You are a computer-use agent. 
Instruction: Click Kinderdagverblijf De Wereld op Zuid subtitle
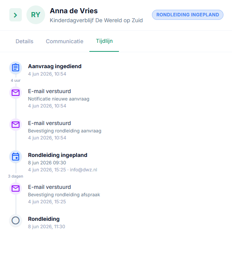tap(96, 20)
